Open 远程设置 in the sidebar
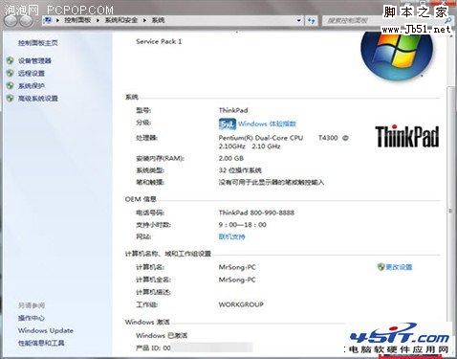The width and height of the screenshot is (457, 359). [x=32, y=73]
